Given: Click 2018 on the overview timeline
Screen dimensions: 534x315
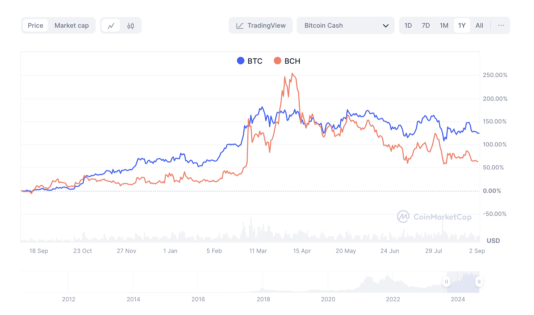Looking at the screenshot, I should click(x=263, y=299).
